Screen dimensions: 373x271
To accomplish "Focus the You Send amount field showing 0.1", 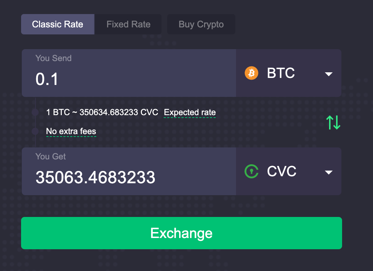I will click(129, 73).
